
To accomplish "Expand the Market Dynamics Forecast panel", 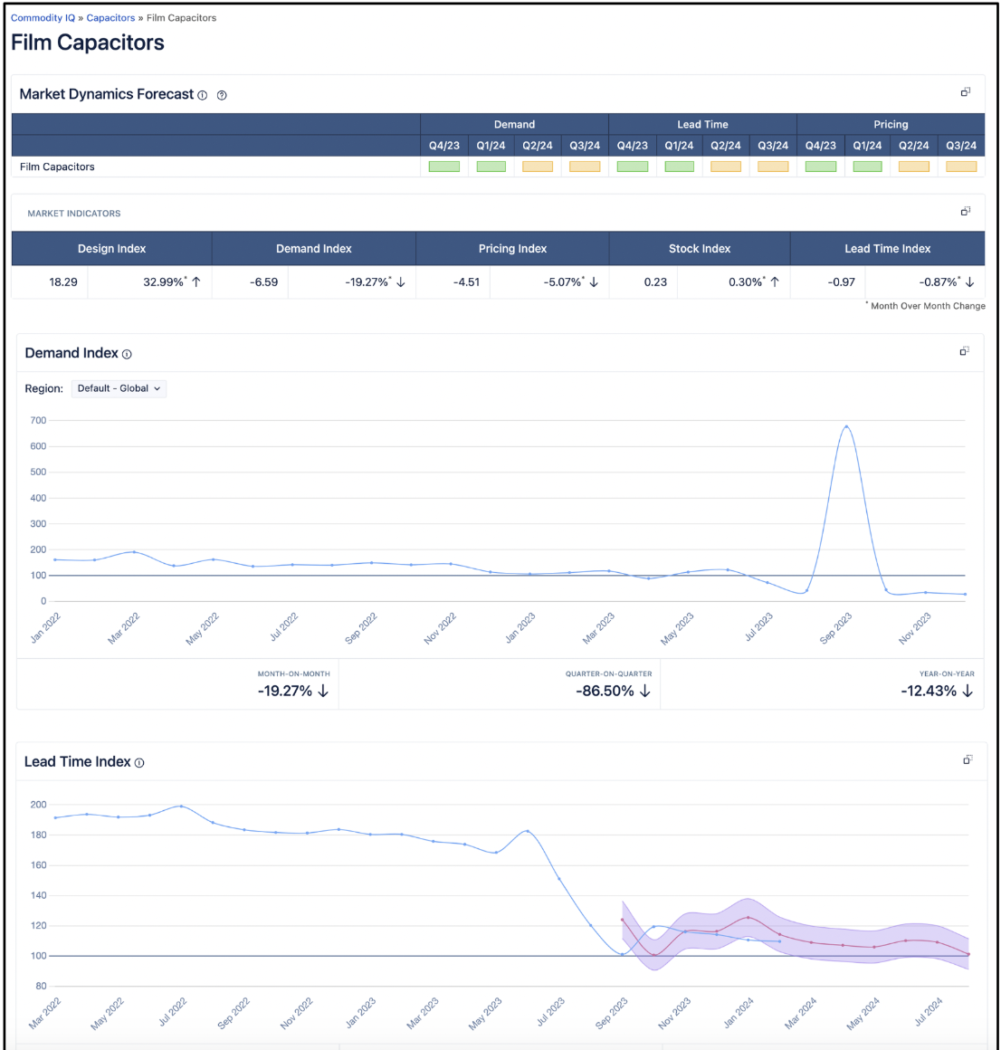I will tap(966, 92).
